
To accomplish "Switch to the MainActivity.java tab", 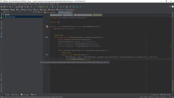I will pyautogui.click(x=66, y=12).
